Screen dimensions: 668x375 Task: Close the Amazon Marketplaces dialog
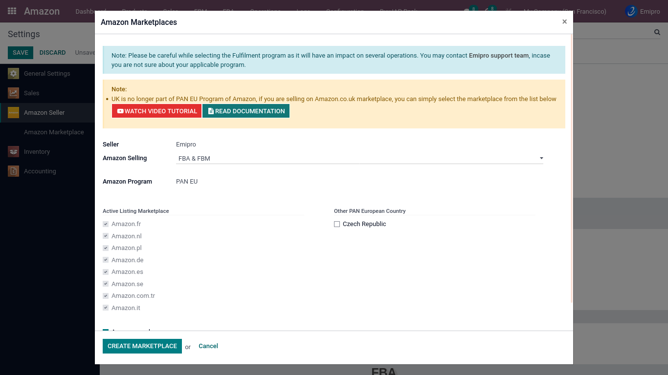(564, 22)
